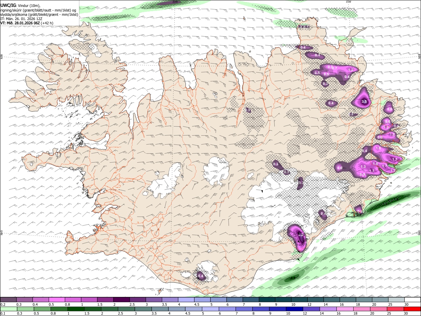Screen dimensions: 421x316
Task: Select the pale grey 25 swatch, upper legend
Action: coord(396,300)
